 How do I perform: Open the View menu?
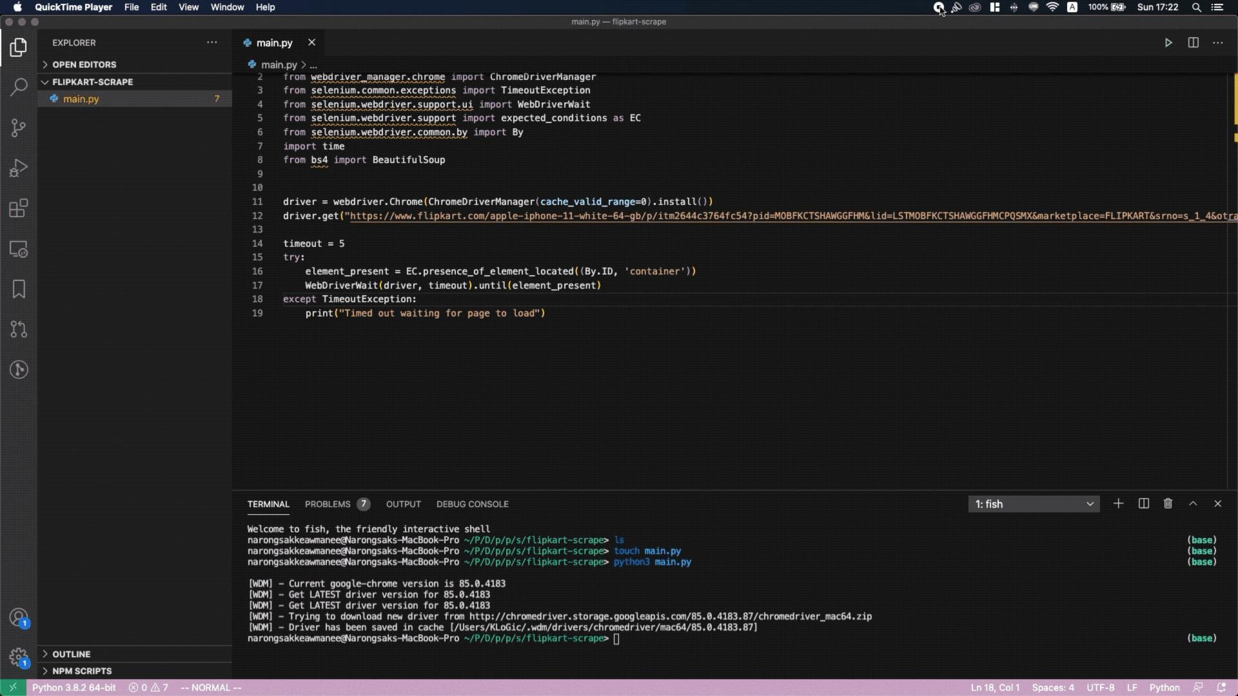[x=188, y=7]
